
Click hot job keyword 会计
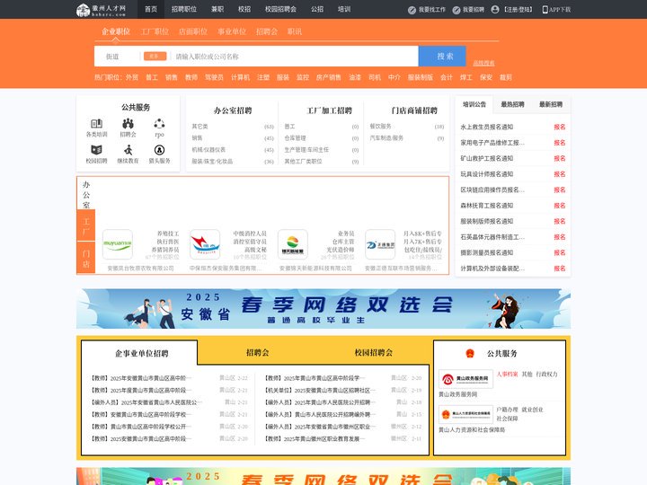tap(447, 77)
